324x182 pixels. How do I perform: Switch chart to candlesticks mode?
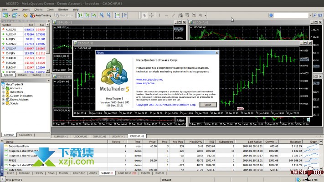point(87,15)
